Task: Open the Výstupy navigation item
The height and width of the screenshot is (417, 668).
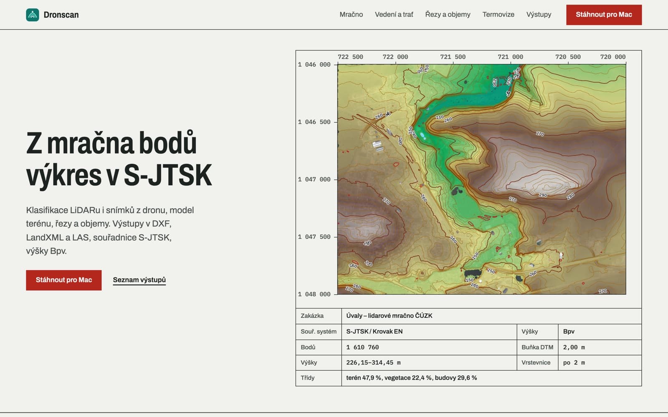Action: click(x=539, y=15)
